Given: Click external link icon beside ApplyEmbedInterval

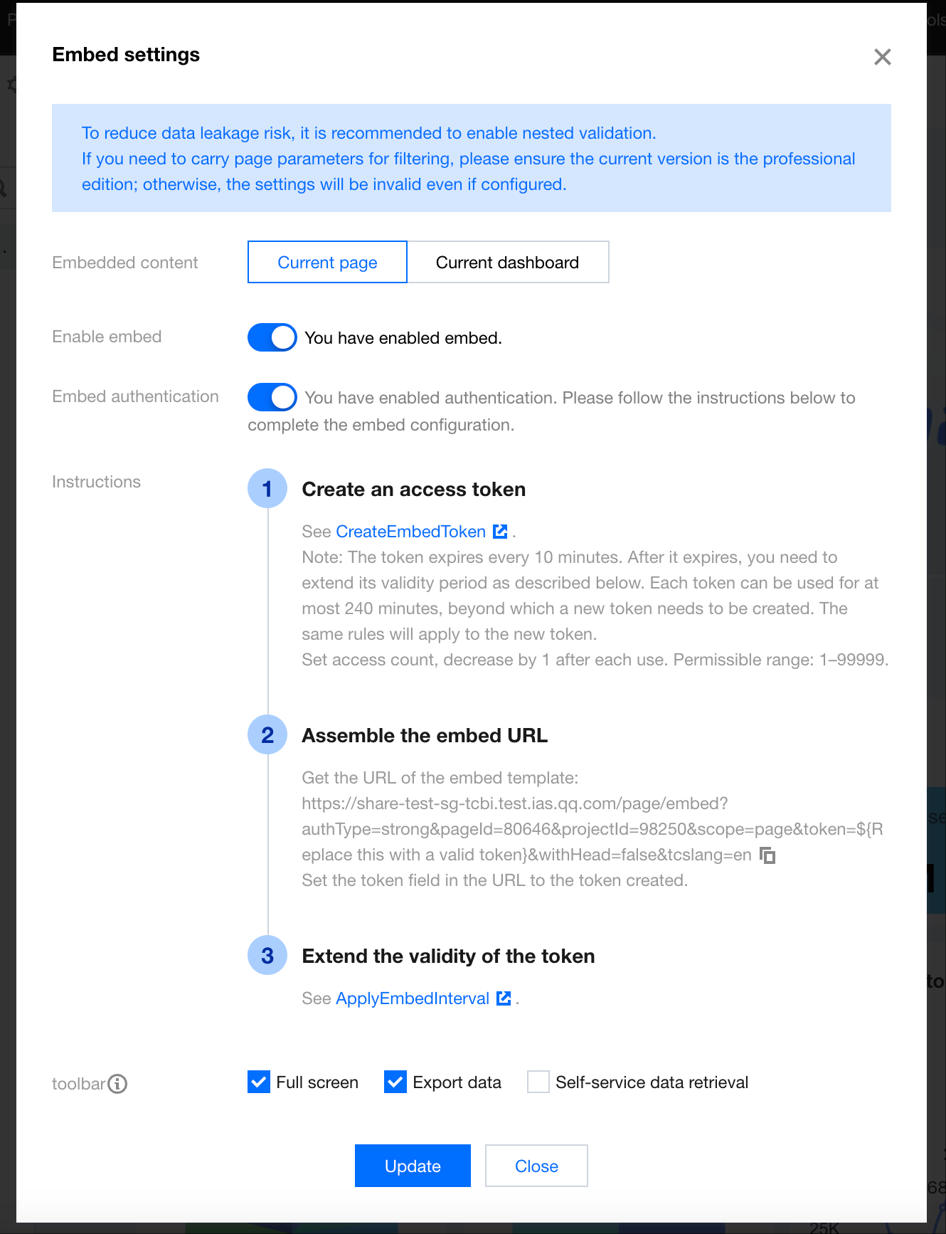Looking at the screenshot, I should pos(504,998).
